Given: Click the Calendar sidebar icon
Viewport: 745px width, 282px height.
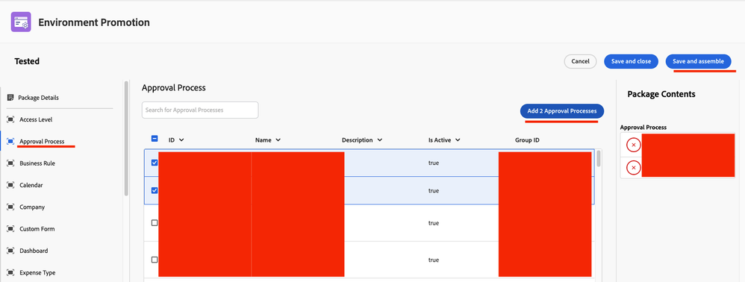Looking at the screenshot, I should pos(10,185).
